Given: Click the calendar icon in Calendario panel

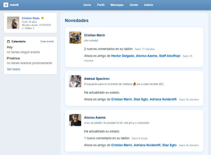Looking at the screenshot, I should [x=8, y=41].
